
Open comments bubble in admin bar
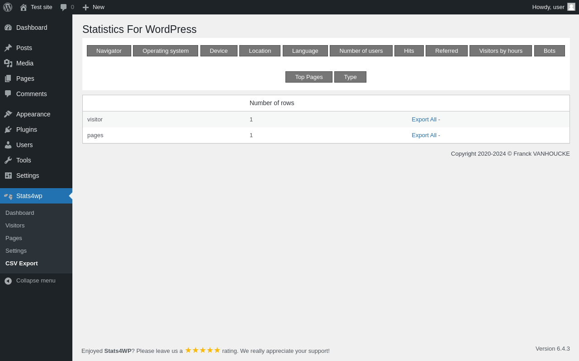click(x=64, y=7)
